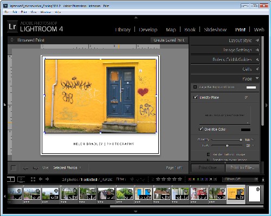The image size is (271, 216).
Task: Open the Filters Off preset dropdown
Action: pyautogui.click(x=240, y=179)
